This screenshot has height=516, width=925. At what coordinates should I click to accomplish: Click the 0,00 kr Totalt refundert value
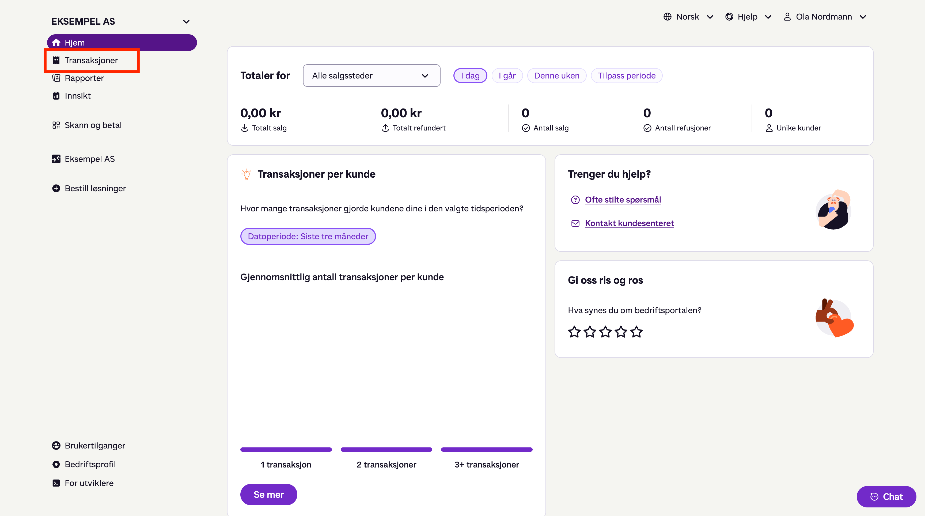tap(401, 113)
